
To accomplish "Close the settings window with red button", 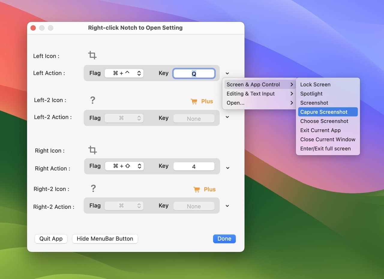I will tap(33, 28).
